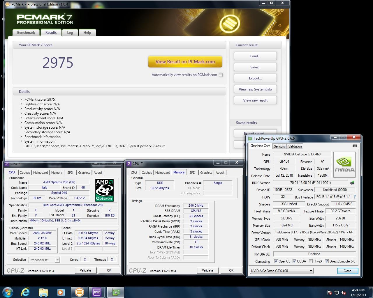
Task: Switch to the Sensors tab in GPU-Z
Action: coord(279,146)
